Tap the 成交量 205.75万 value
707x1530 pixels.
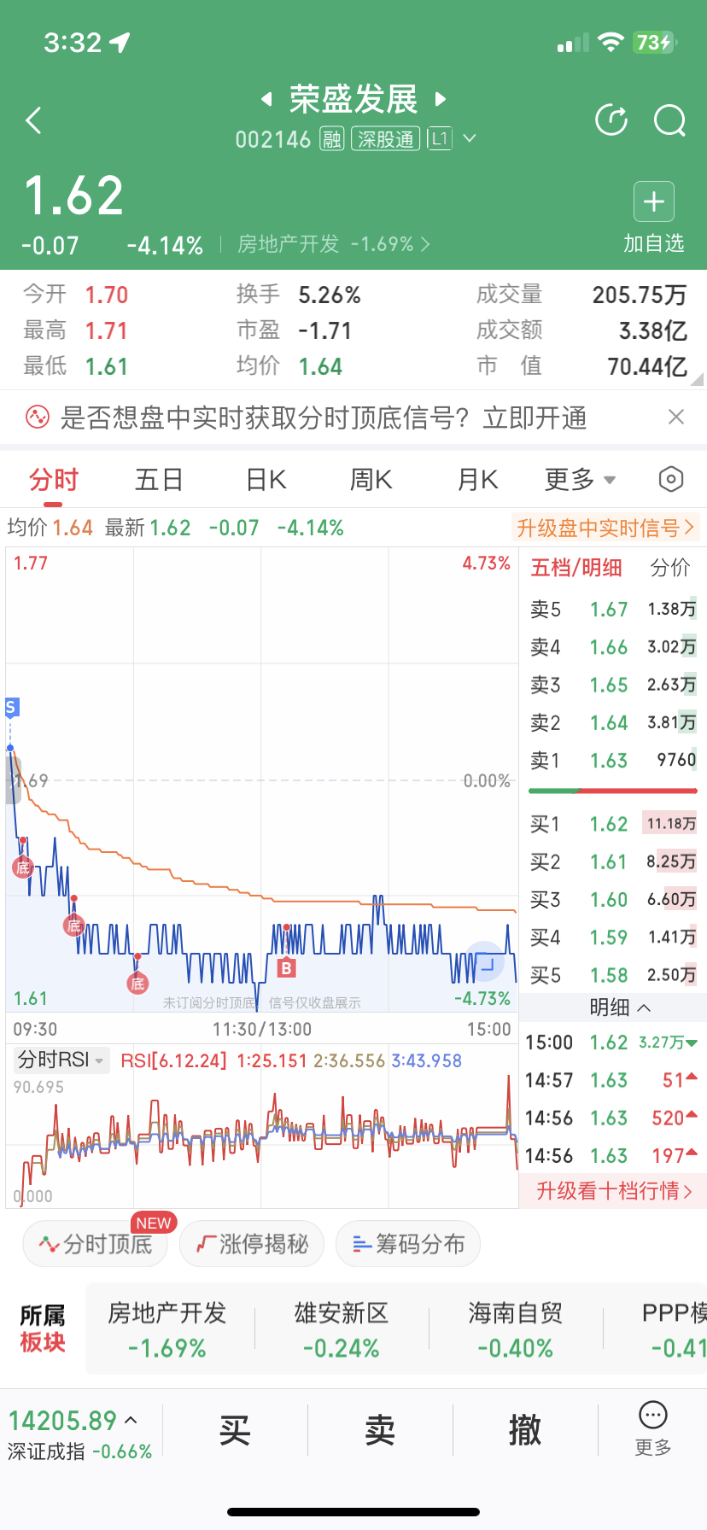(640, 295)
